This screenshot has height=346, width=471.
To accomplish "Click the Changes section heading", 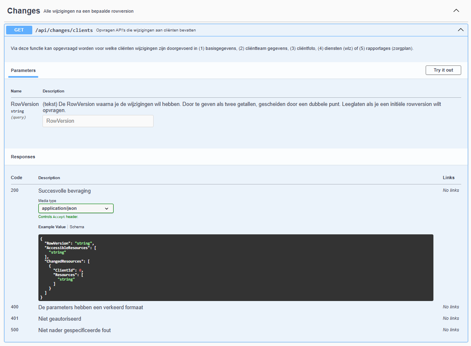I will pos(24,11).
